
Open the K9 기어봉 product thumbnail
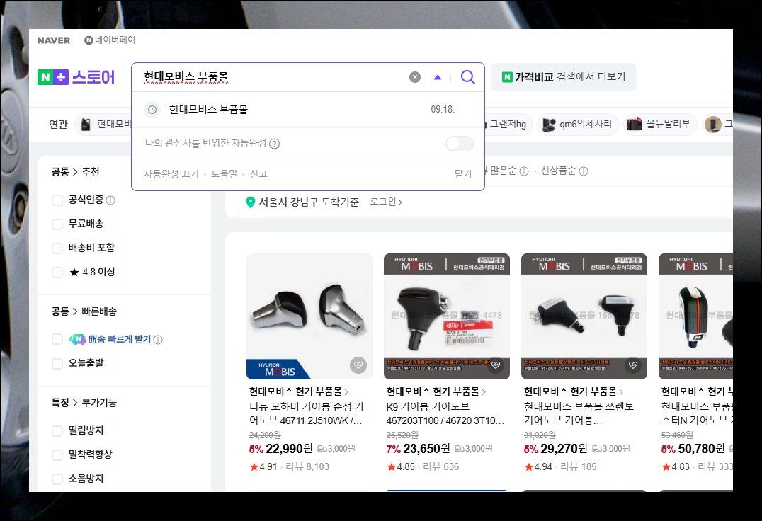point(447,316)
